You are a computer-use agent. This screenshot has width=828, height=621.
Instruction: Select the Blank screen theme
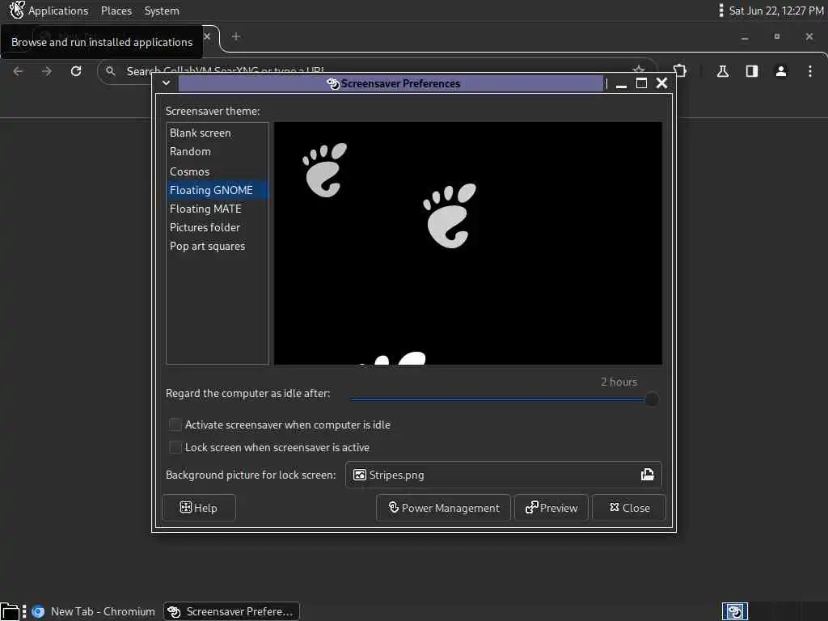217,133
